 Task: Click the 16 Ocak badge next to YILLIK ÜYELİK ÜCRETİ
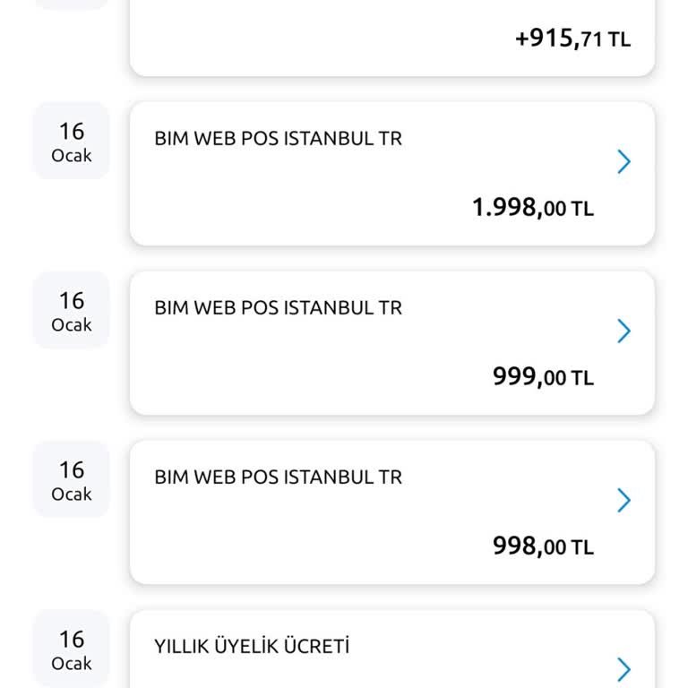coord(72,649)
